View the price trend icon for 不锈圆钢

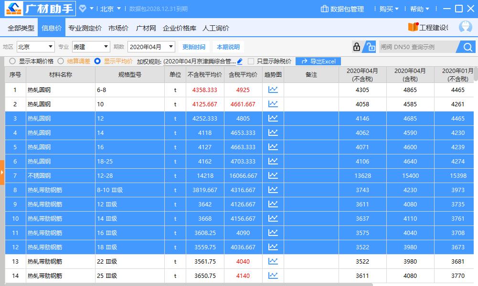273,175
